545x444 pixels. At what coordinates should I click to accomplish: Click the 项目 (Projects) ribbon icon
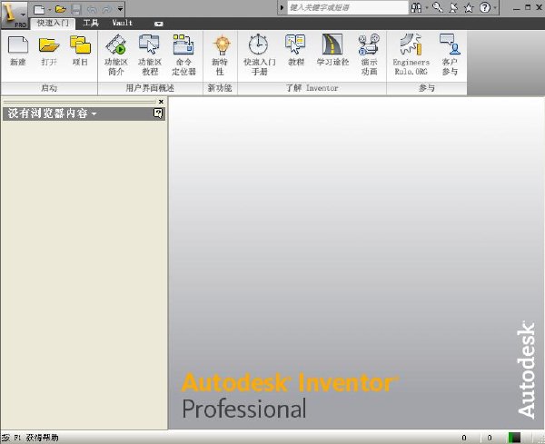(x=80, y=51)
